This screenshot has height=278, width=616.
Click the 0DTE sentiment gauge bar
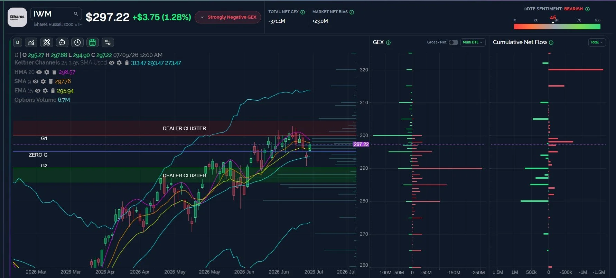557,27
